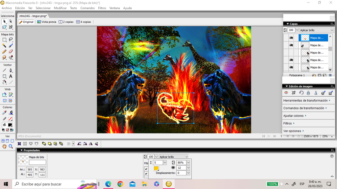Image resolution: width=337 pixels, height=189 pixels.
Task: Select the Lasso tool
Action: (x=11, y=40)
